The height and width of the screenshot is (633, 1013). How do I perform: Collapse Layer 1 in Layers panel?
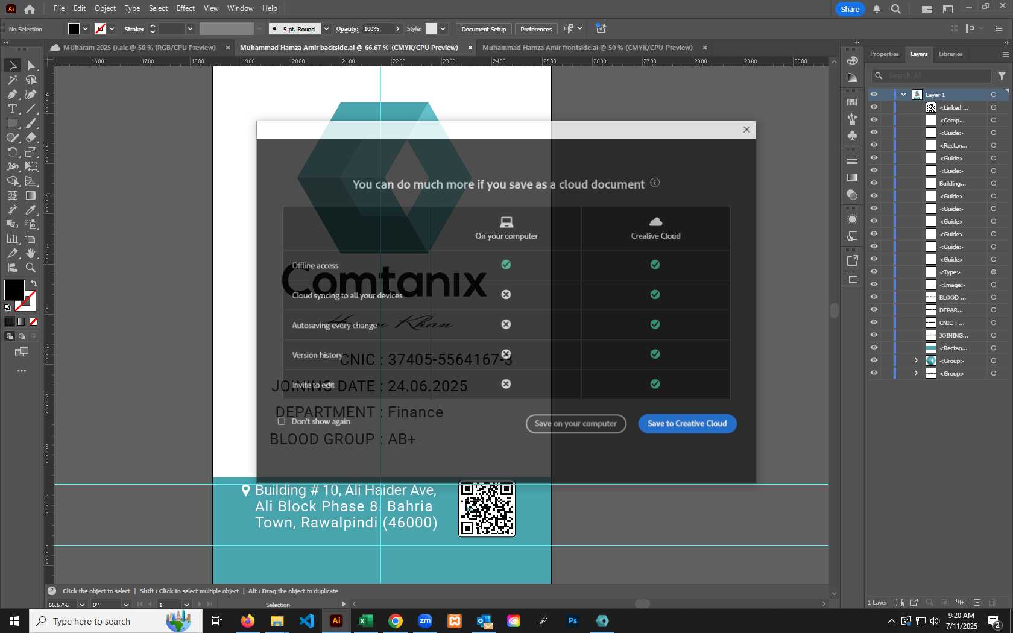coord(903,95)
